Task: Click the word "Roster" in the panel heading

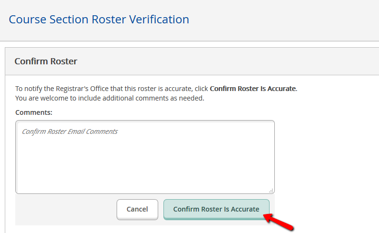Action: click(x=64, y=61)
